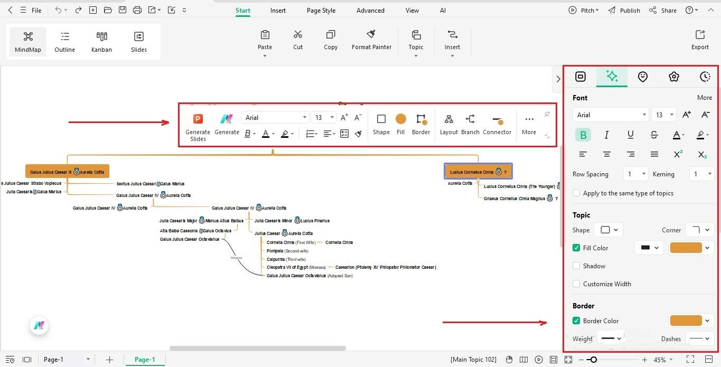Enable the Shadow checkbox
The width and height of the screenshot is (721, 367).
click(576, 266)
